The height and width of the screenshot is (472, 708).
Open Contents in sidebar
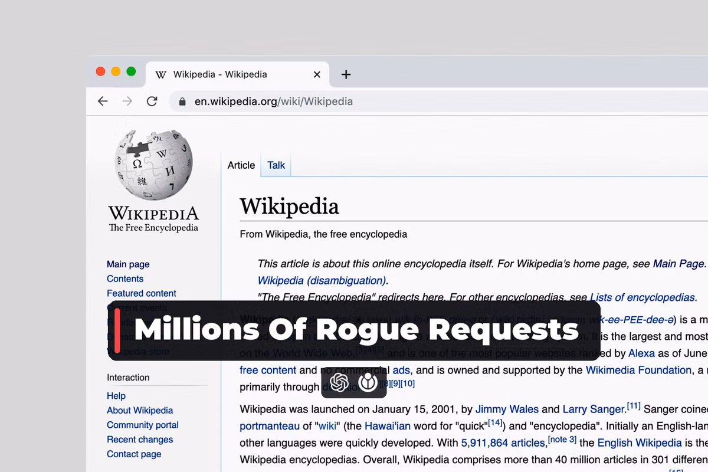click(x=125, y=278)
